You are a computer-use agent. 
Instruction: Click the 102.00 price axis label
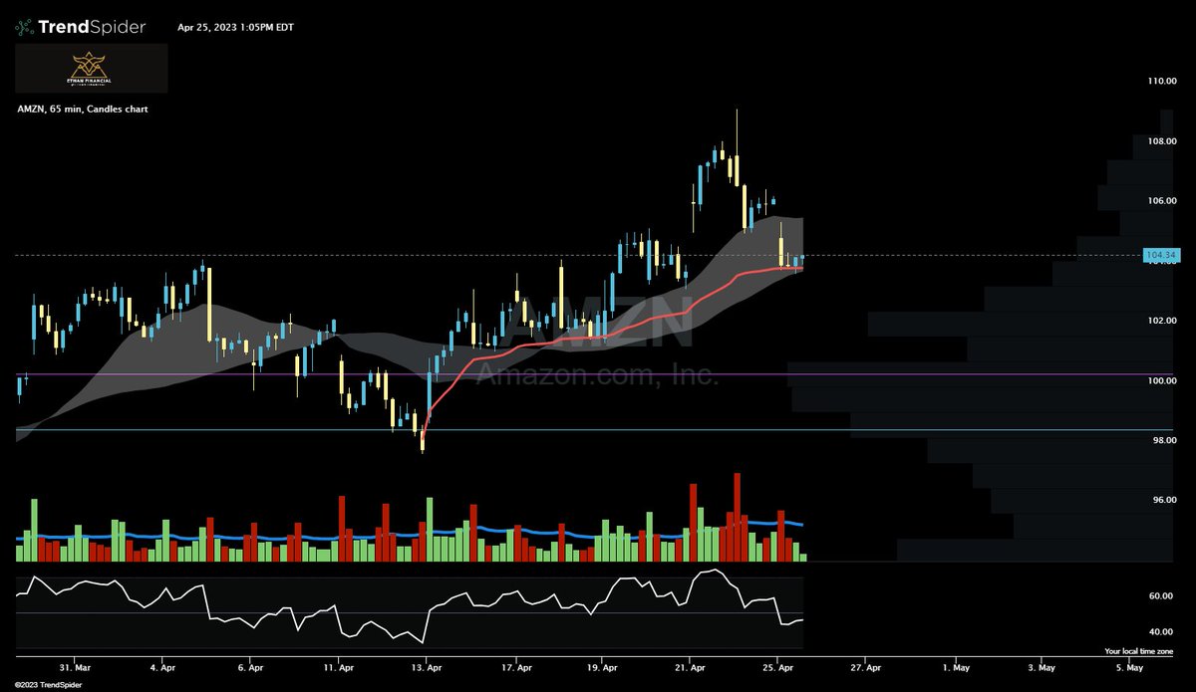pyautogui.click(x=1161, y=321)
